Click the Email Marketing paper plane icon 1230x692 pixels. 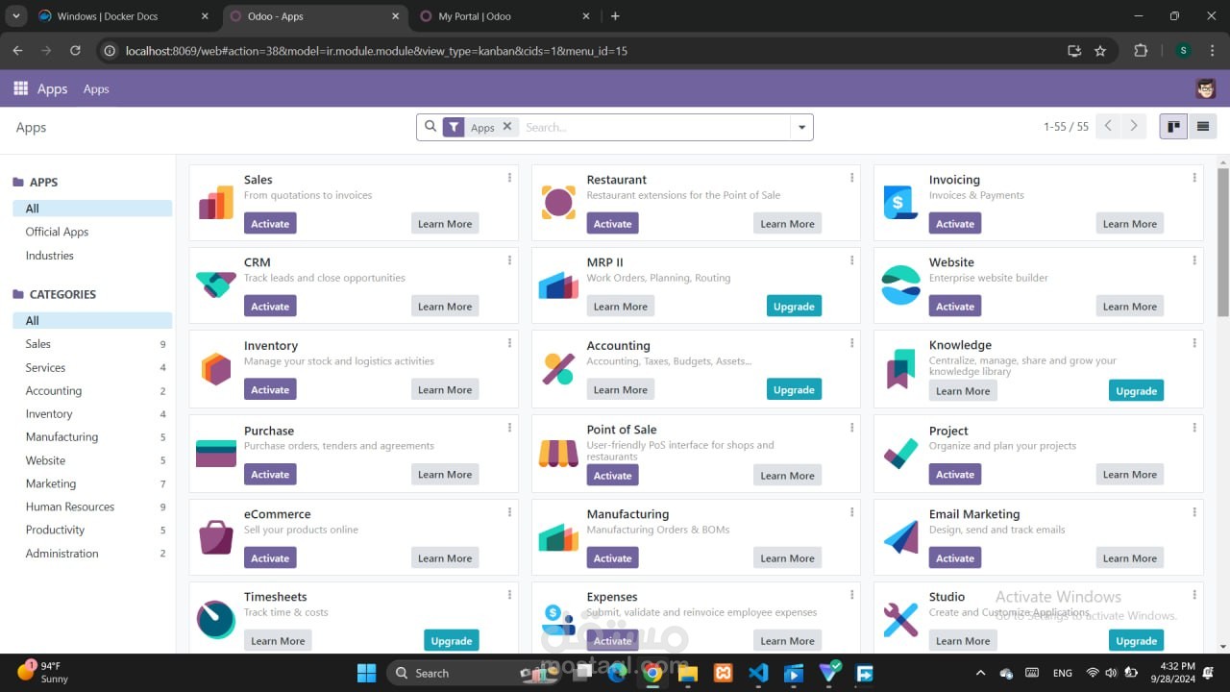tap(900, 537)
